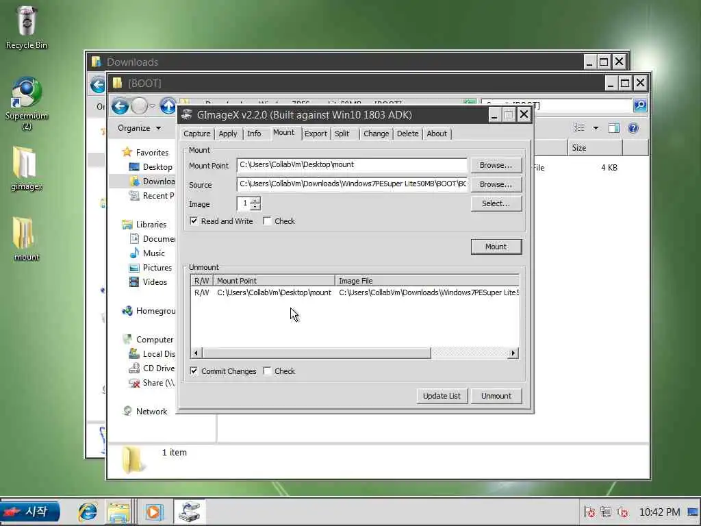This screenshot has height=526, width=701.
Task: Click the Show desktop icon by the clock
Action: tap(693, 512)
